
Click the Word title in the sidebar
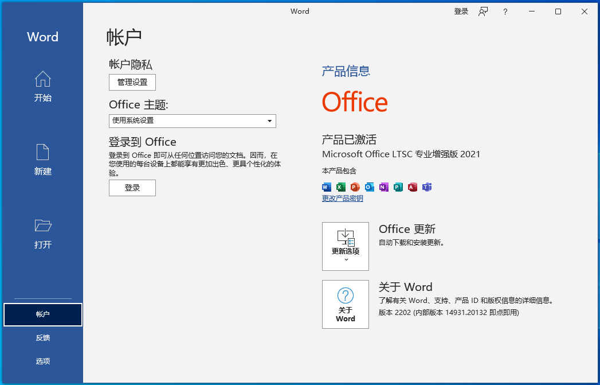point(43,37)
